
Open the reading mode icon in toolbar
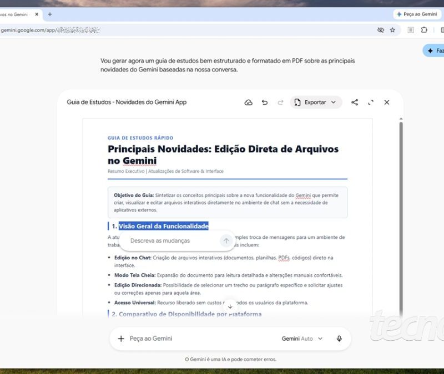411,30
